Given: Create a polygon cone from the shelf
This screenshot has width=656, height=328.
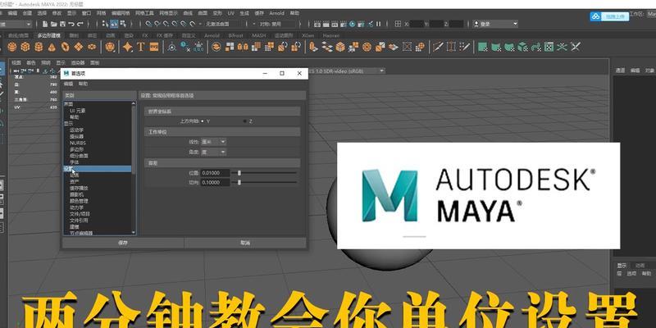Looking at the screenshot, I should 52,47.
